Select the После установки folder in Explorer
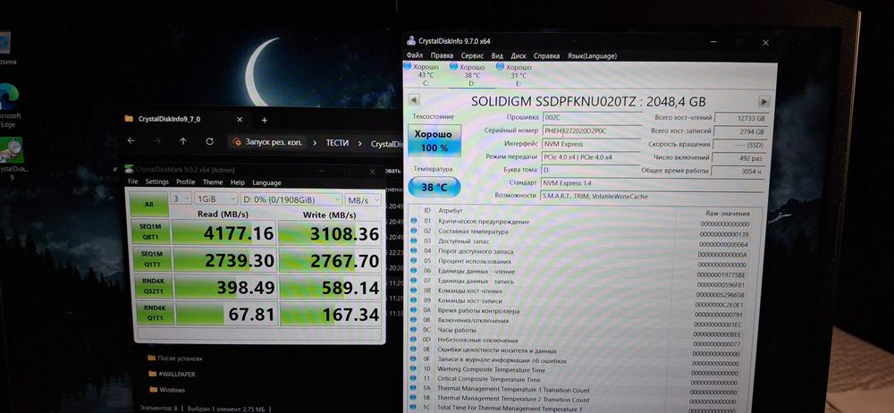The image size is (894, 413). pos(175,358)
